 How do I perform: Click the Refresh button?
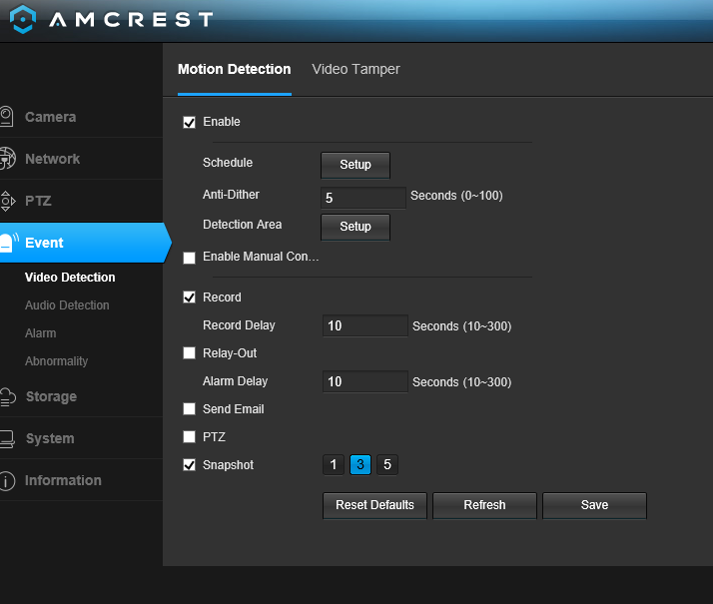coord(484,505)
